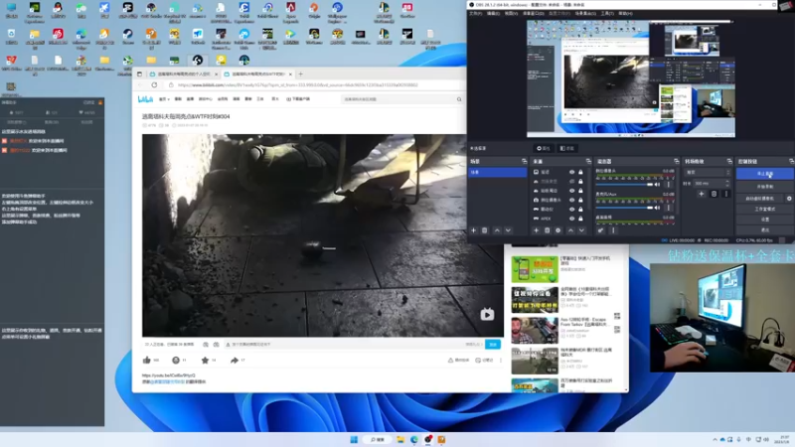Open second mixer channel options dots

coord(668,208)
